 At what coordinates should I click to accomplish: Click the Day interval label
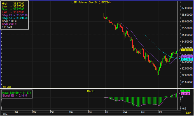coord(188,112)
